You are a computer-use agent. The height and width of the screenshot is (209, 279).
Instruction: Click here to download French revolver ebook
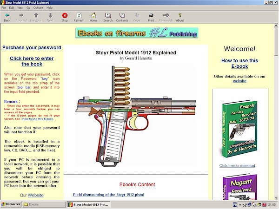237,166
